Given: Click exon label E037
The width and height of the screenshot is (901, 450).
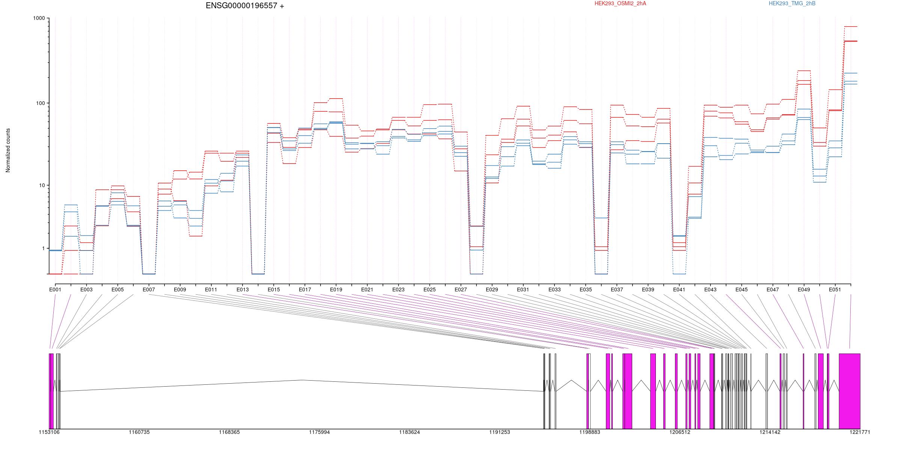Looking at the screenshot, I should [617, 289].
